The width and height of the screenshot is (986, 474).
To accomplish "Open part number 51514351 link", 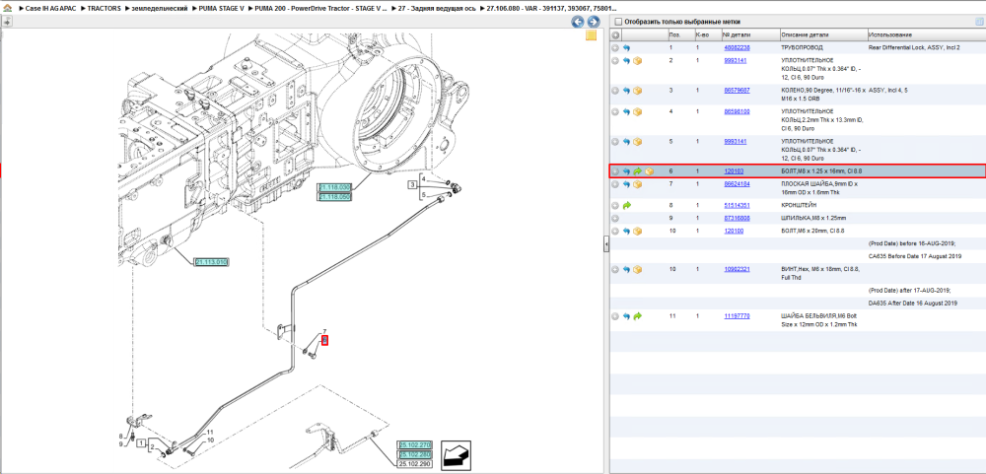I will click(x=737, y=206).
